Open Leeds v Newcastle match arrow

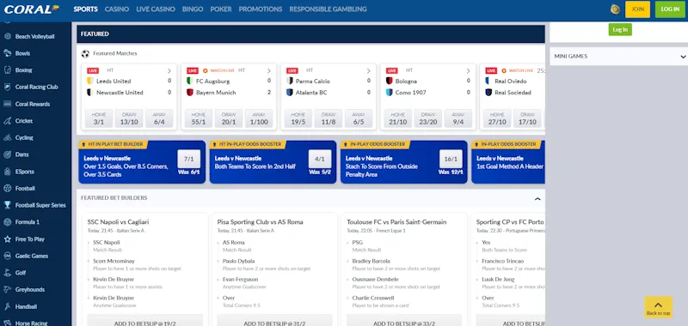169,71
